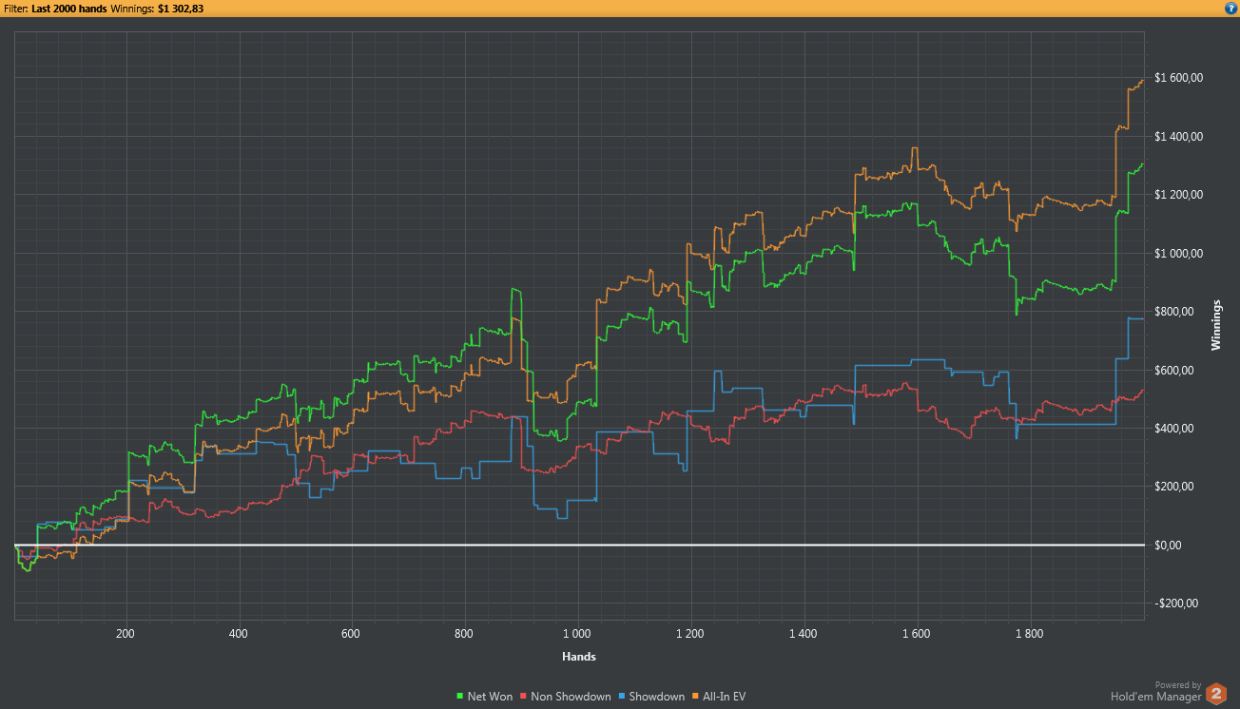
Task: Click the 'Hands' x-axis title
Action: point(578,657)
